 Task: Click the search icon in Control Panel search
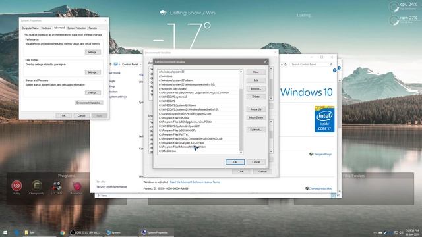click(x=331, y=65)
